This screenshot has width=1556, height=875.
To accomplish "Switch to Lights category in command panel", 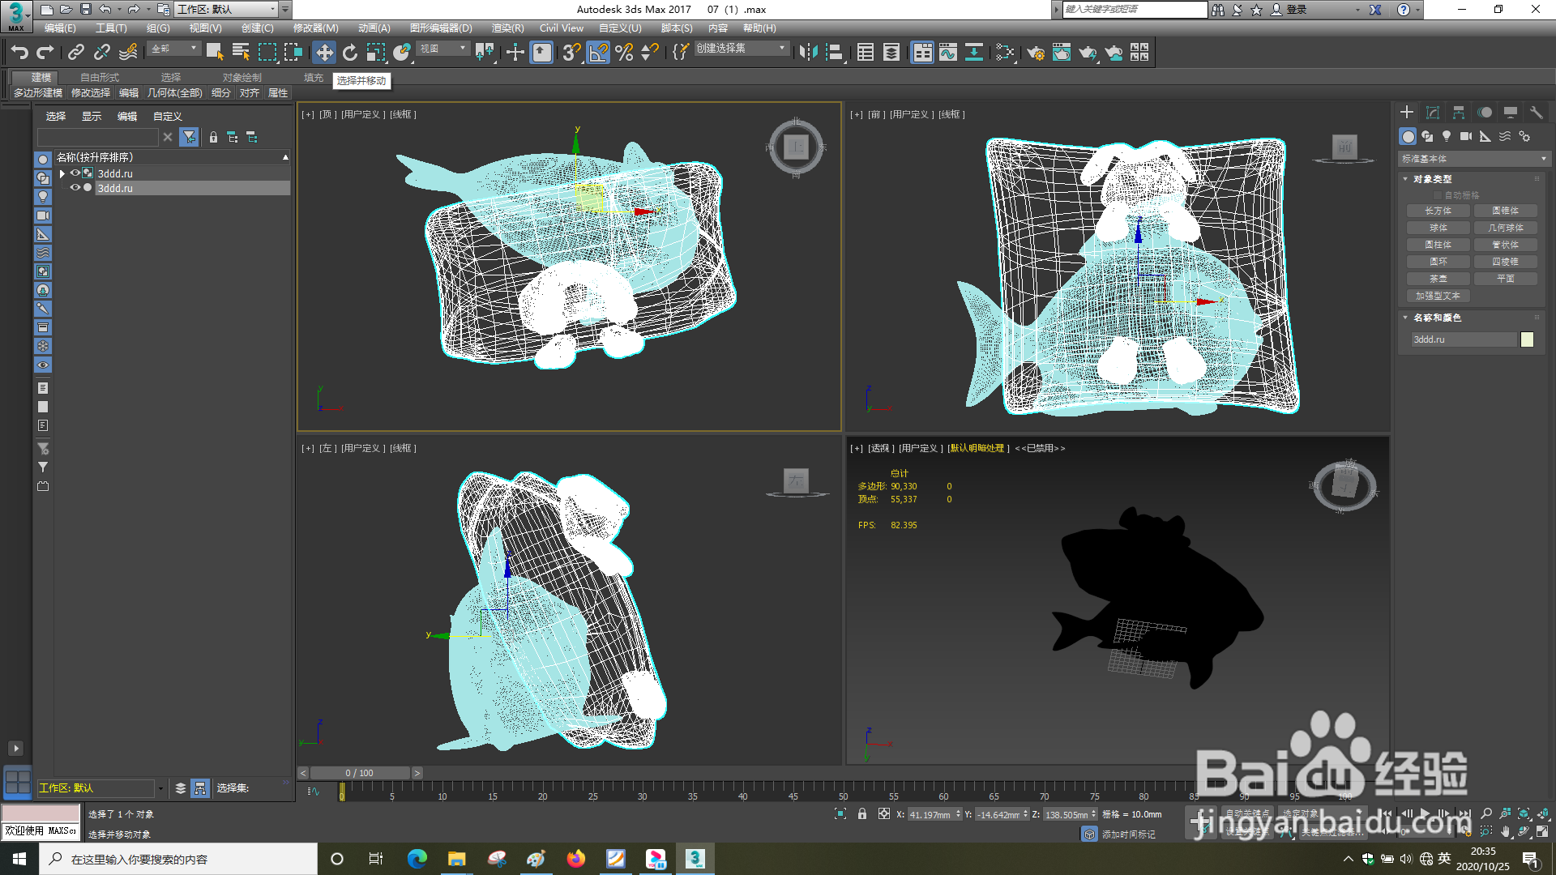I will click(x=1447, y=136).
